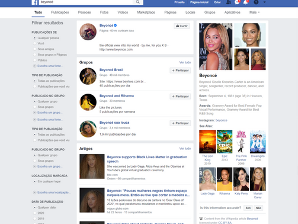
Task: Click Ver tudo in Artigos section
Action: 185,148
